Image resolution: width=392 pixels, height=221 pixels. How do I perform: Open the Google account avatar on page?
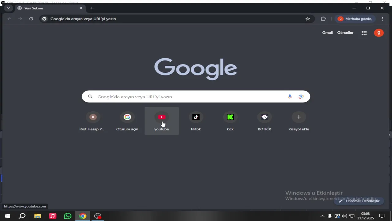tap(379, 33)
